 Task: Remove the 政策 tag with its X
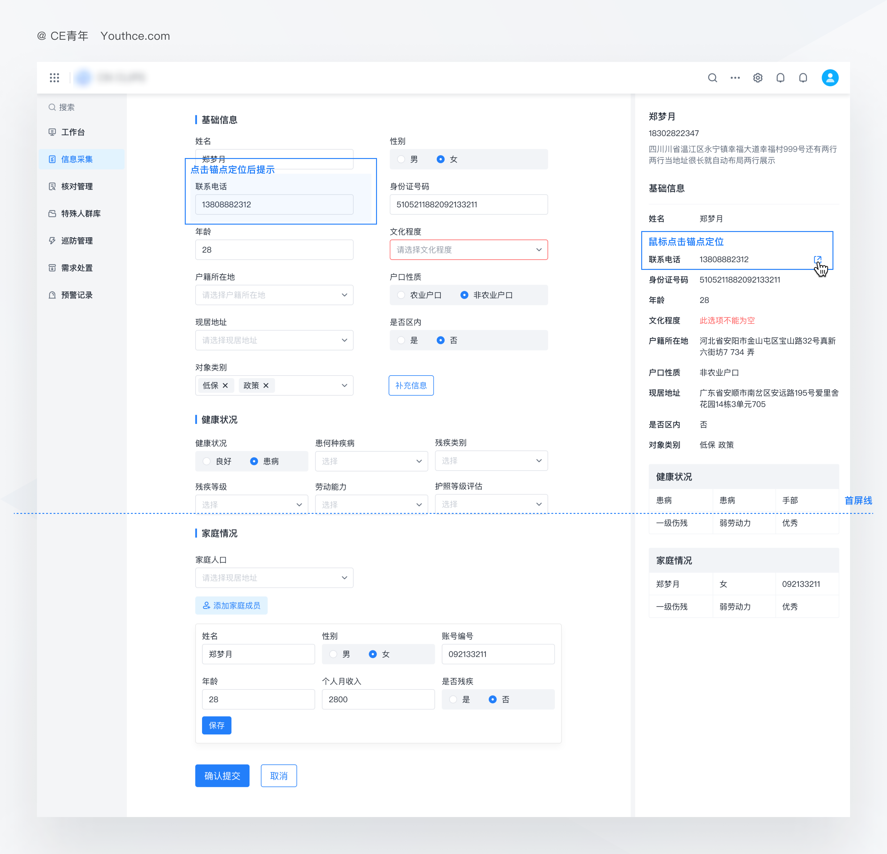[266, 386]
